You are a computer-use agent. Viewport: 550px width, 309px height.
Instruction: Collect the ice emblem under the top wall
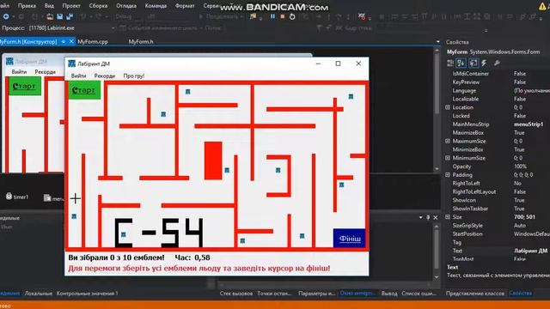(x=187, y=92)
